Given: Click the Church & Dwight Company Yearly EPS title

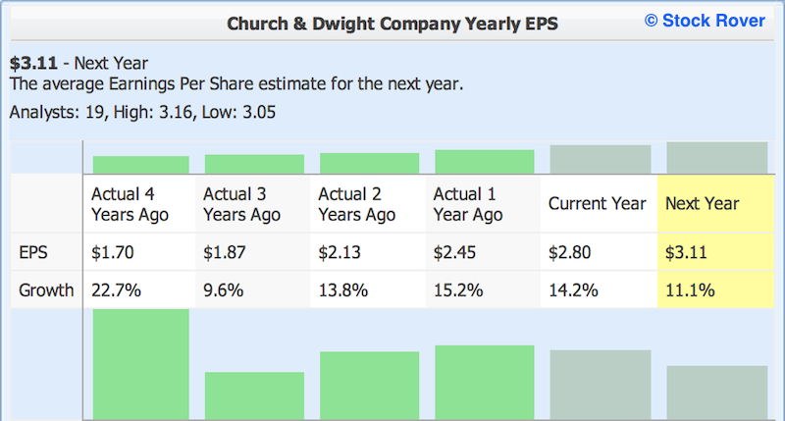Looking at the screenshot, I should click(x=392, y=24).
